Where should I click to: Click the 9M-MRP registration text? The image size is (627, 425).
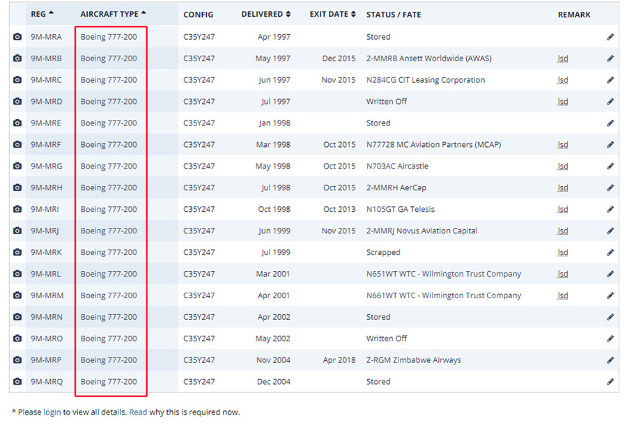coord(46,360)
